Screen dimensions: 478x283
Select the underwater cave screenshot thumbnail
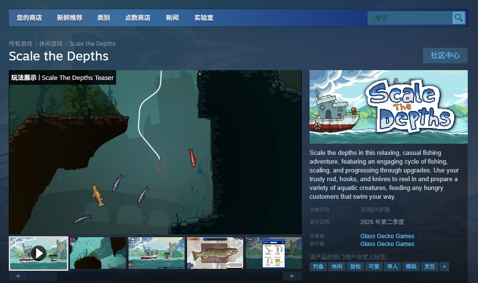(98, 253)
